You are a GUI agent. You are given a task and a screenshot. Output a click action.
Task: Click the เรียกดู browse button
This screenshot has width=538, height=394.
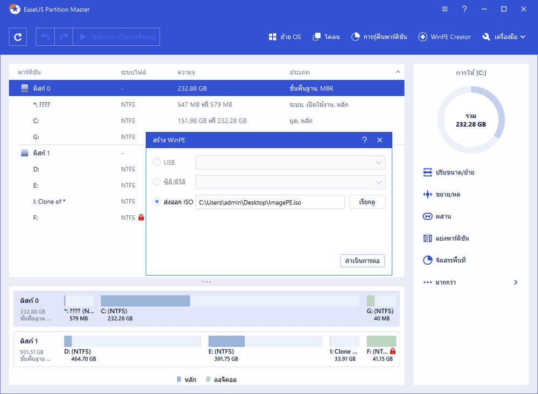pos(367,202)
